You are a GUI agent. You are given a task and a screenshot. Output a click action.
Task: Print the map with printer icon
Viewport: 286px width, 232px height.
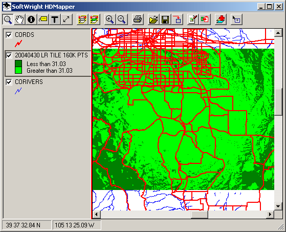tap(138, 19)
